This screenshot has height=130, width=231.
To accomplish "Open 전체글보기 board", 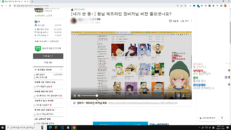I will point(40,75).
